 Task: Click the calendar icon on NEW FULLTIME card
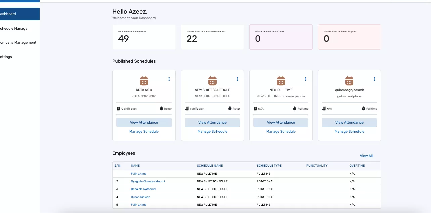click(x=281, y=80)
